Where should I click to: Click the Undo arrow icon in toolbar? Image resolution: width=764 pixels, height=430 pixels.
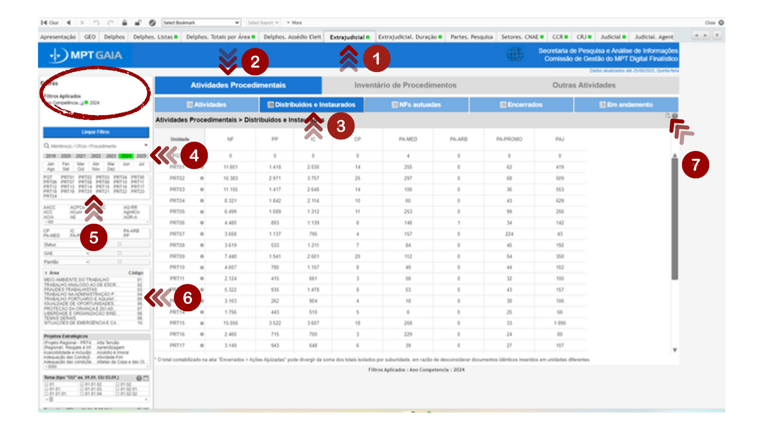(96, 23)
